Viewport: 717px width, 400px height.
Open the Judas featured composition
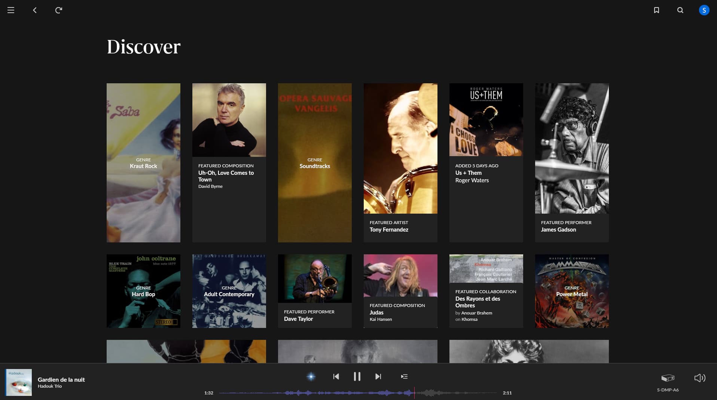[376, 313]
